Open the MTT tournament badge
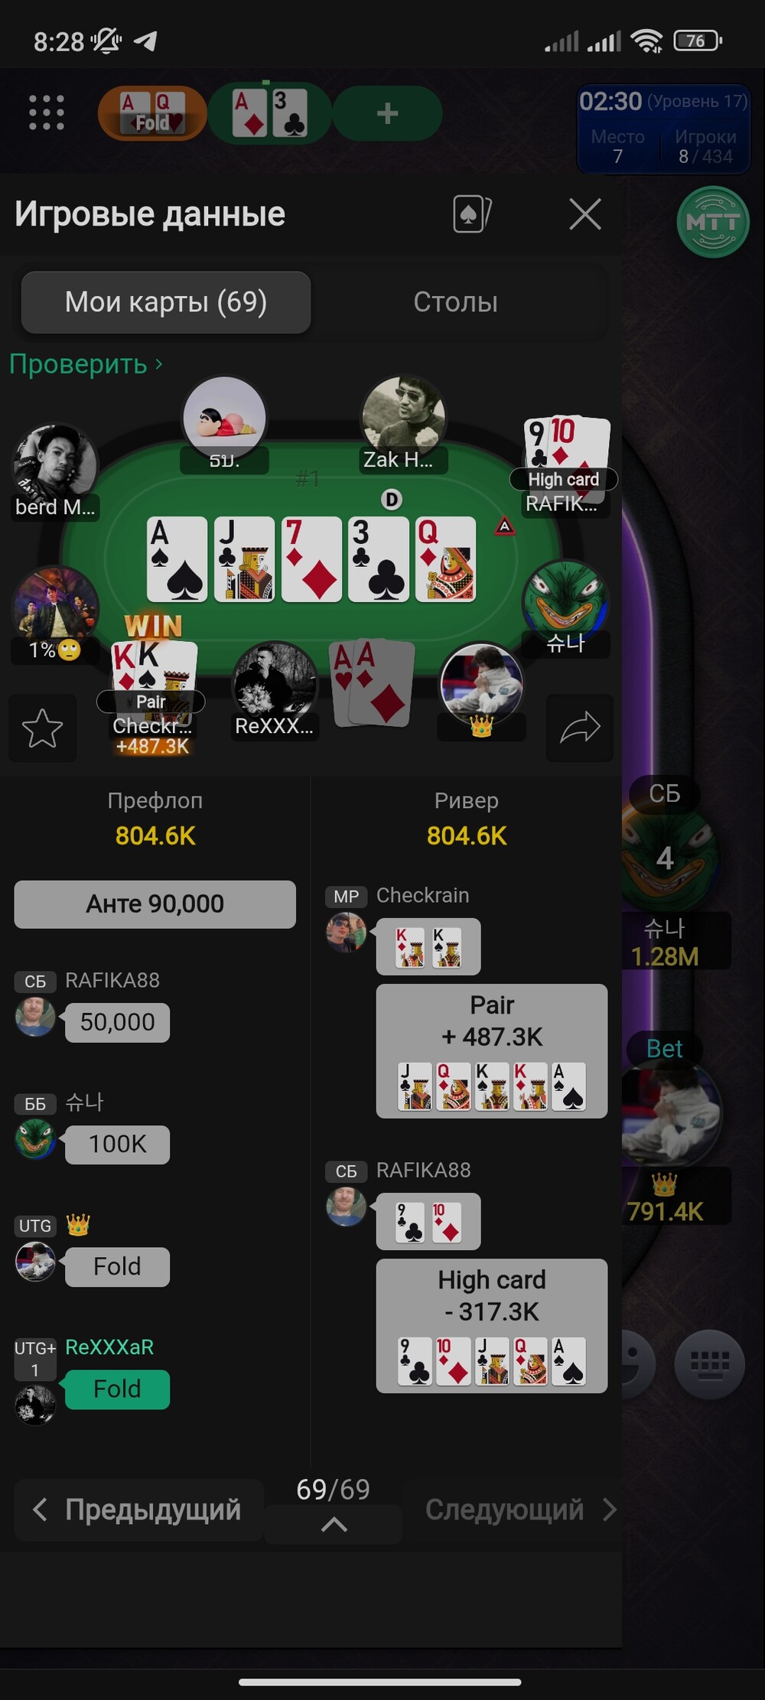This screenshot has height=1700, width=765. tap(713, 223)
